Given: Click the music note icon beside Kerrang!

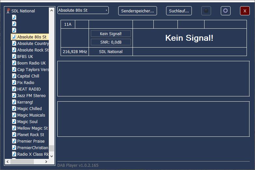Looking at the screenshot, I should pos(14,102).
